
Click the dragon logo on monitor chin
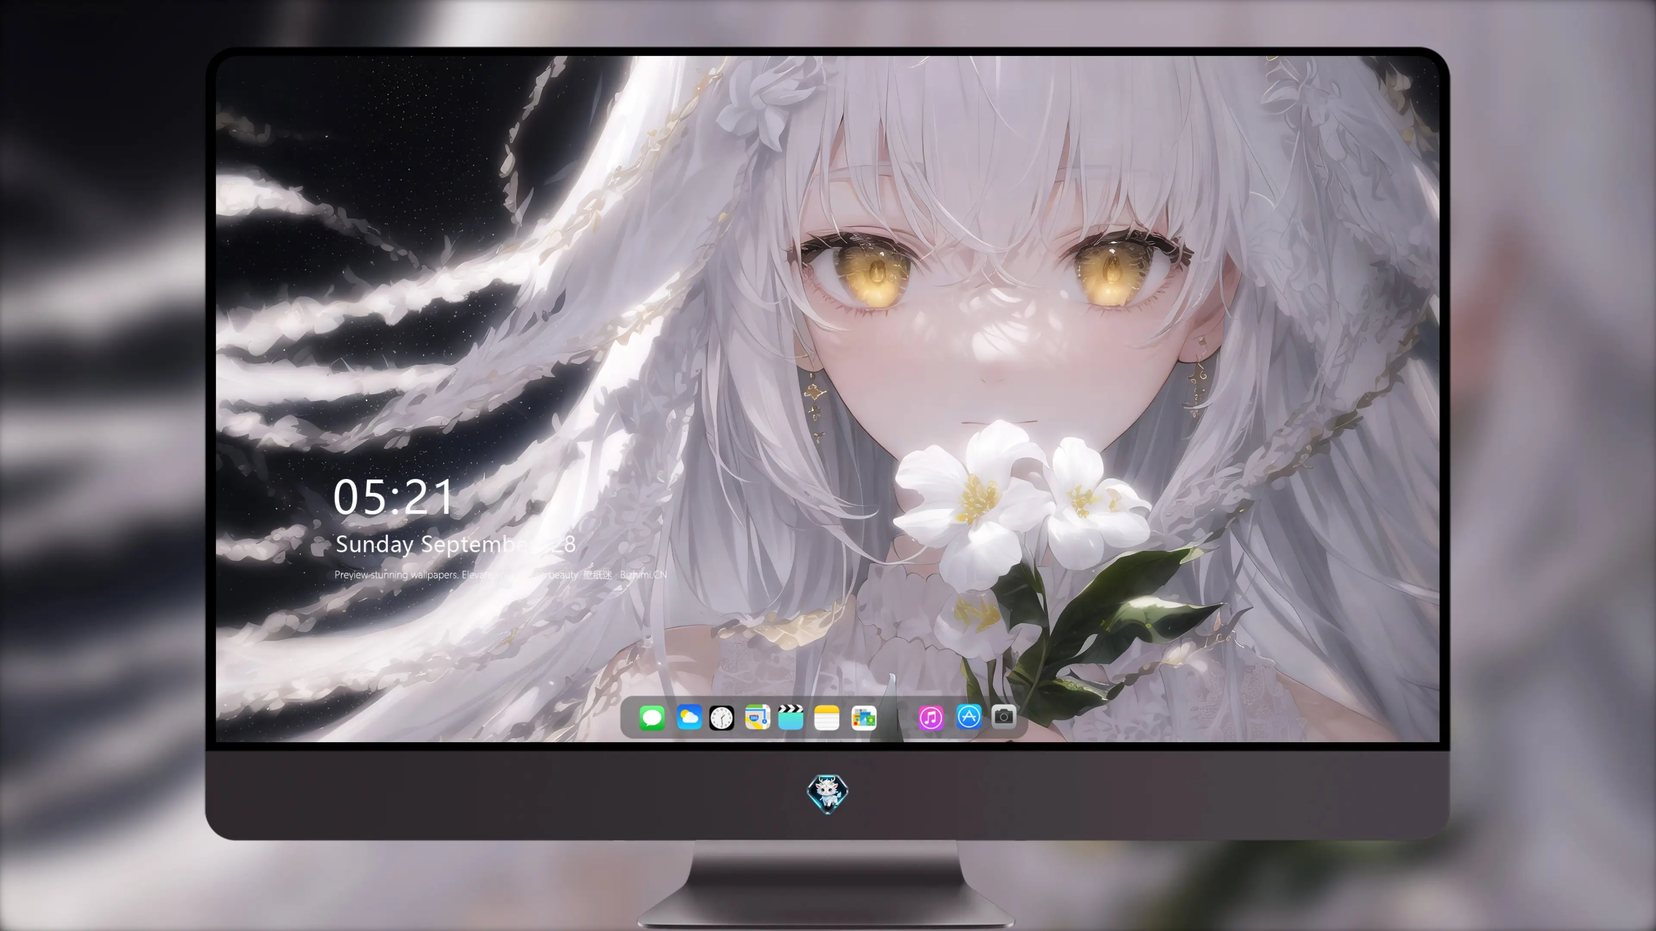point(828,794)
